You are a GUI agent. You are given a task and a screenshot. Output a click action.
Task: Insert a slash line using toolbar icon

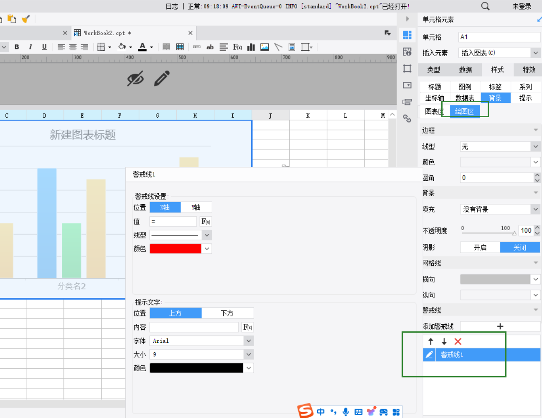tap(278, 47)
